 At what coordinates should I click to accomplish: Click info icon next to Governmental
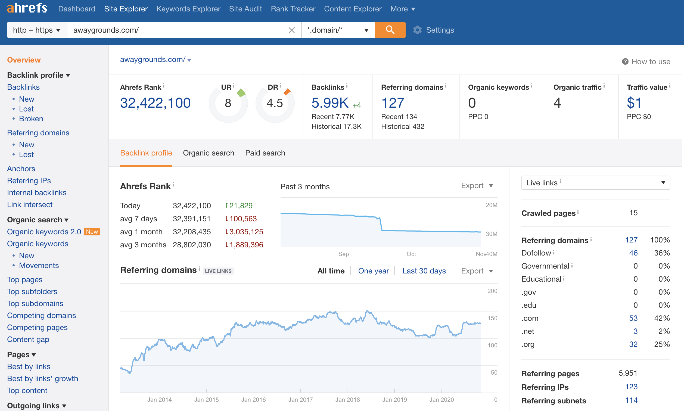(572, 265)
